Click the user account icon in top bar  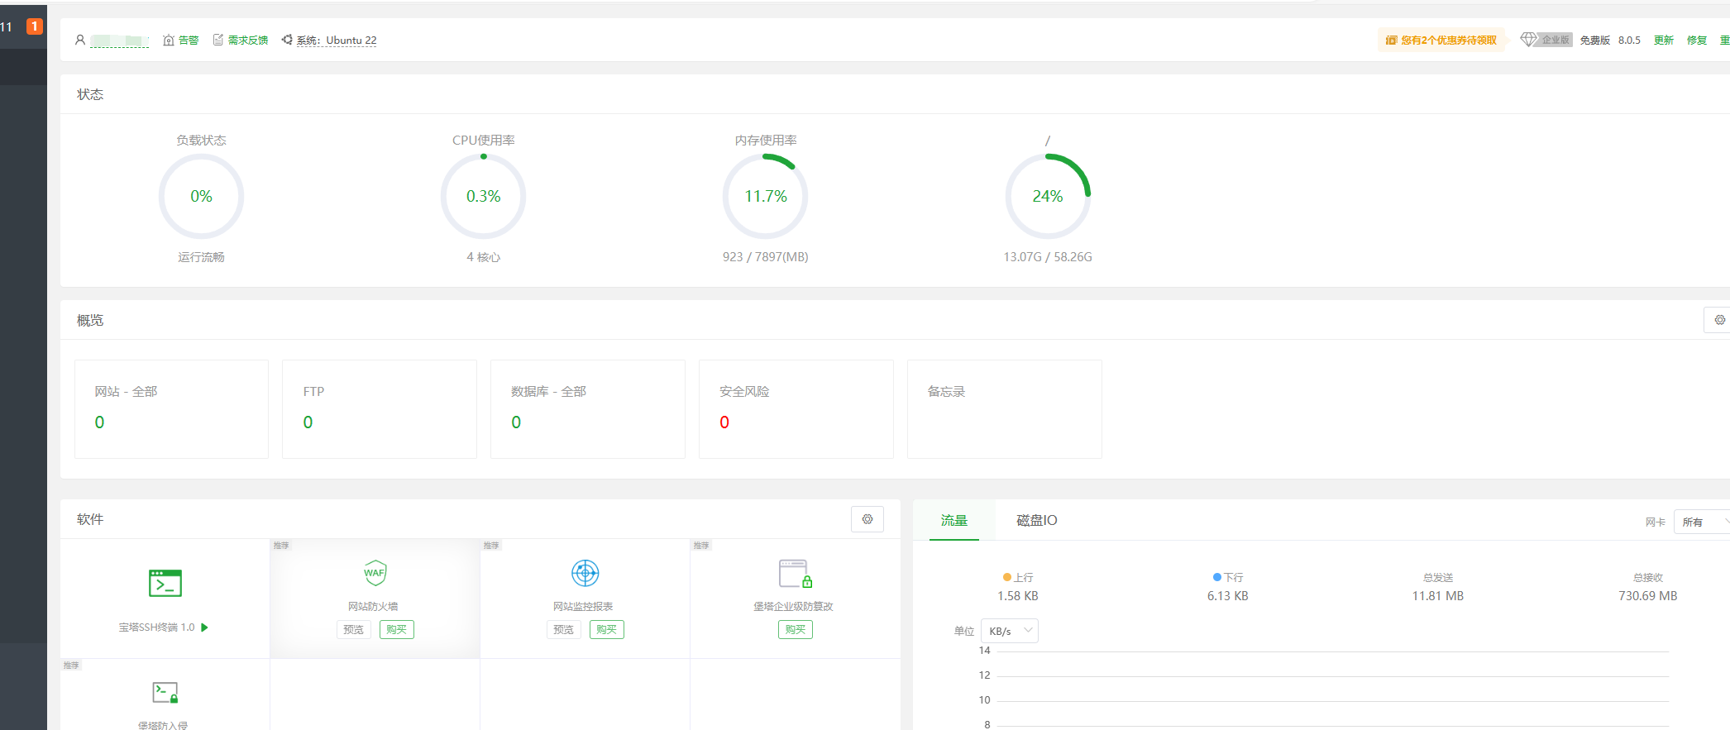click(80, 40)
